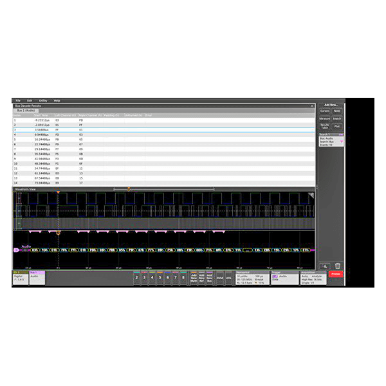Select decode row 7 with 29.14488µs
Screen dimensions: 386x386
(164, 149)
